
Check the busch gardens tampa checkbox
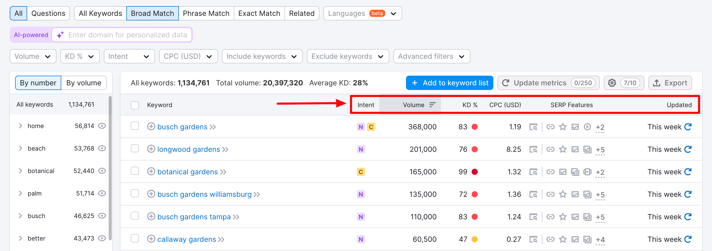click(135, 216)
